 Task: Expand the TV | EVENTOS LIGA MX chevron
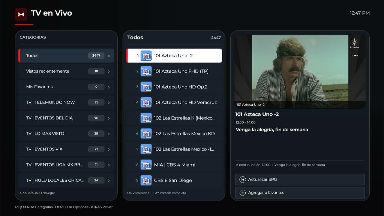click(x=109, y=165)
